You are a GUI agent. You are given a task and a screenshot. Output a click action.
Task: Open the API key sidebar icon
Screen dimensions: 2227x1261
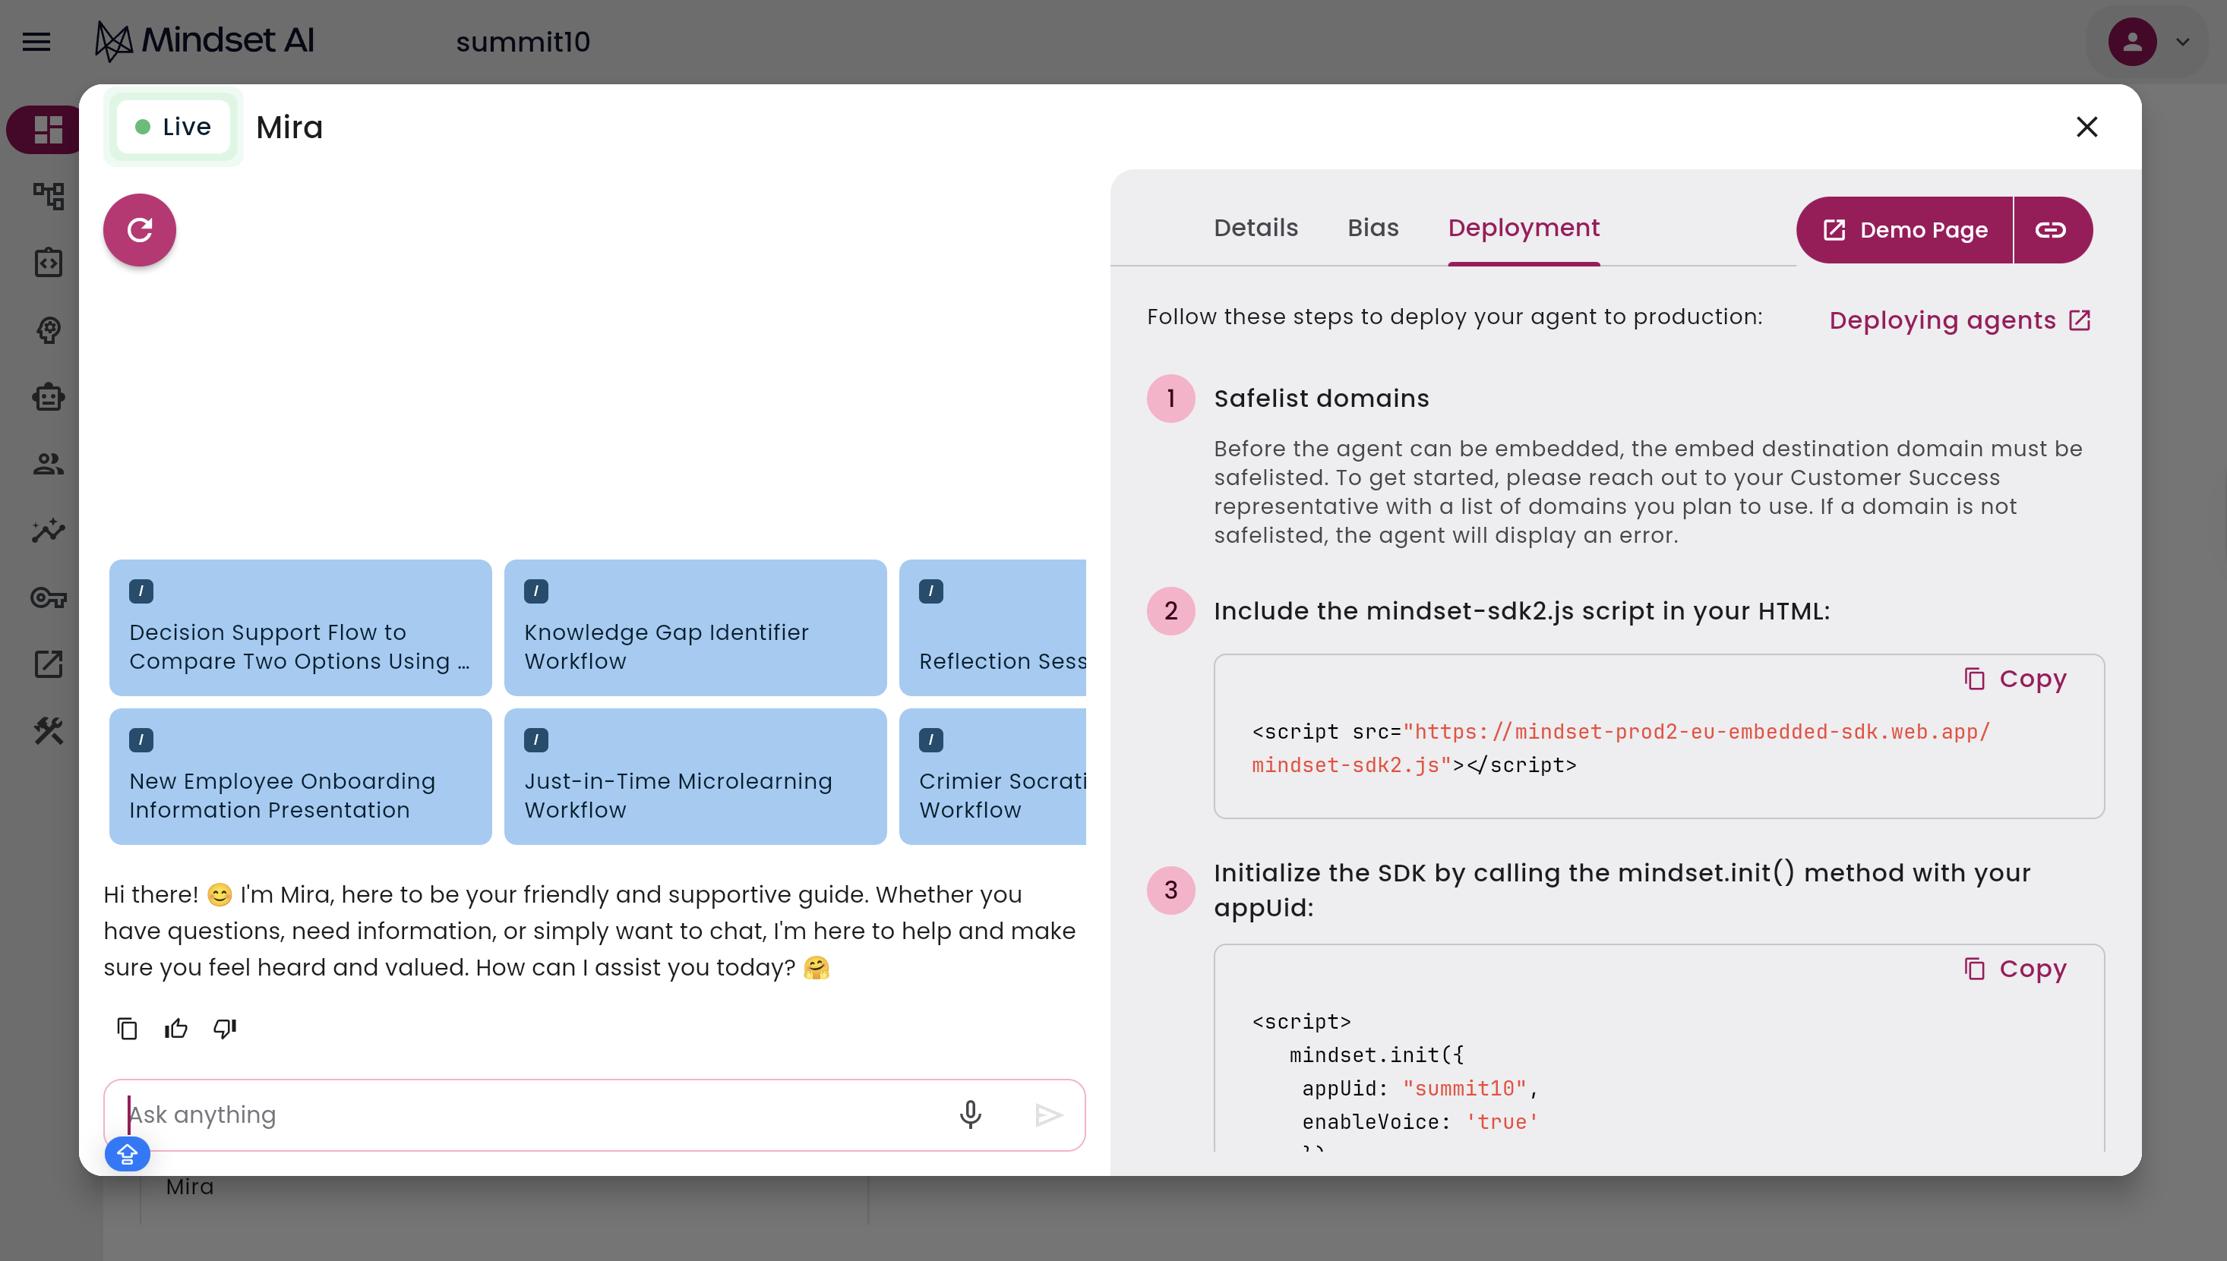[x=49, y=597]
